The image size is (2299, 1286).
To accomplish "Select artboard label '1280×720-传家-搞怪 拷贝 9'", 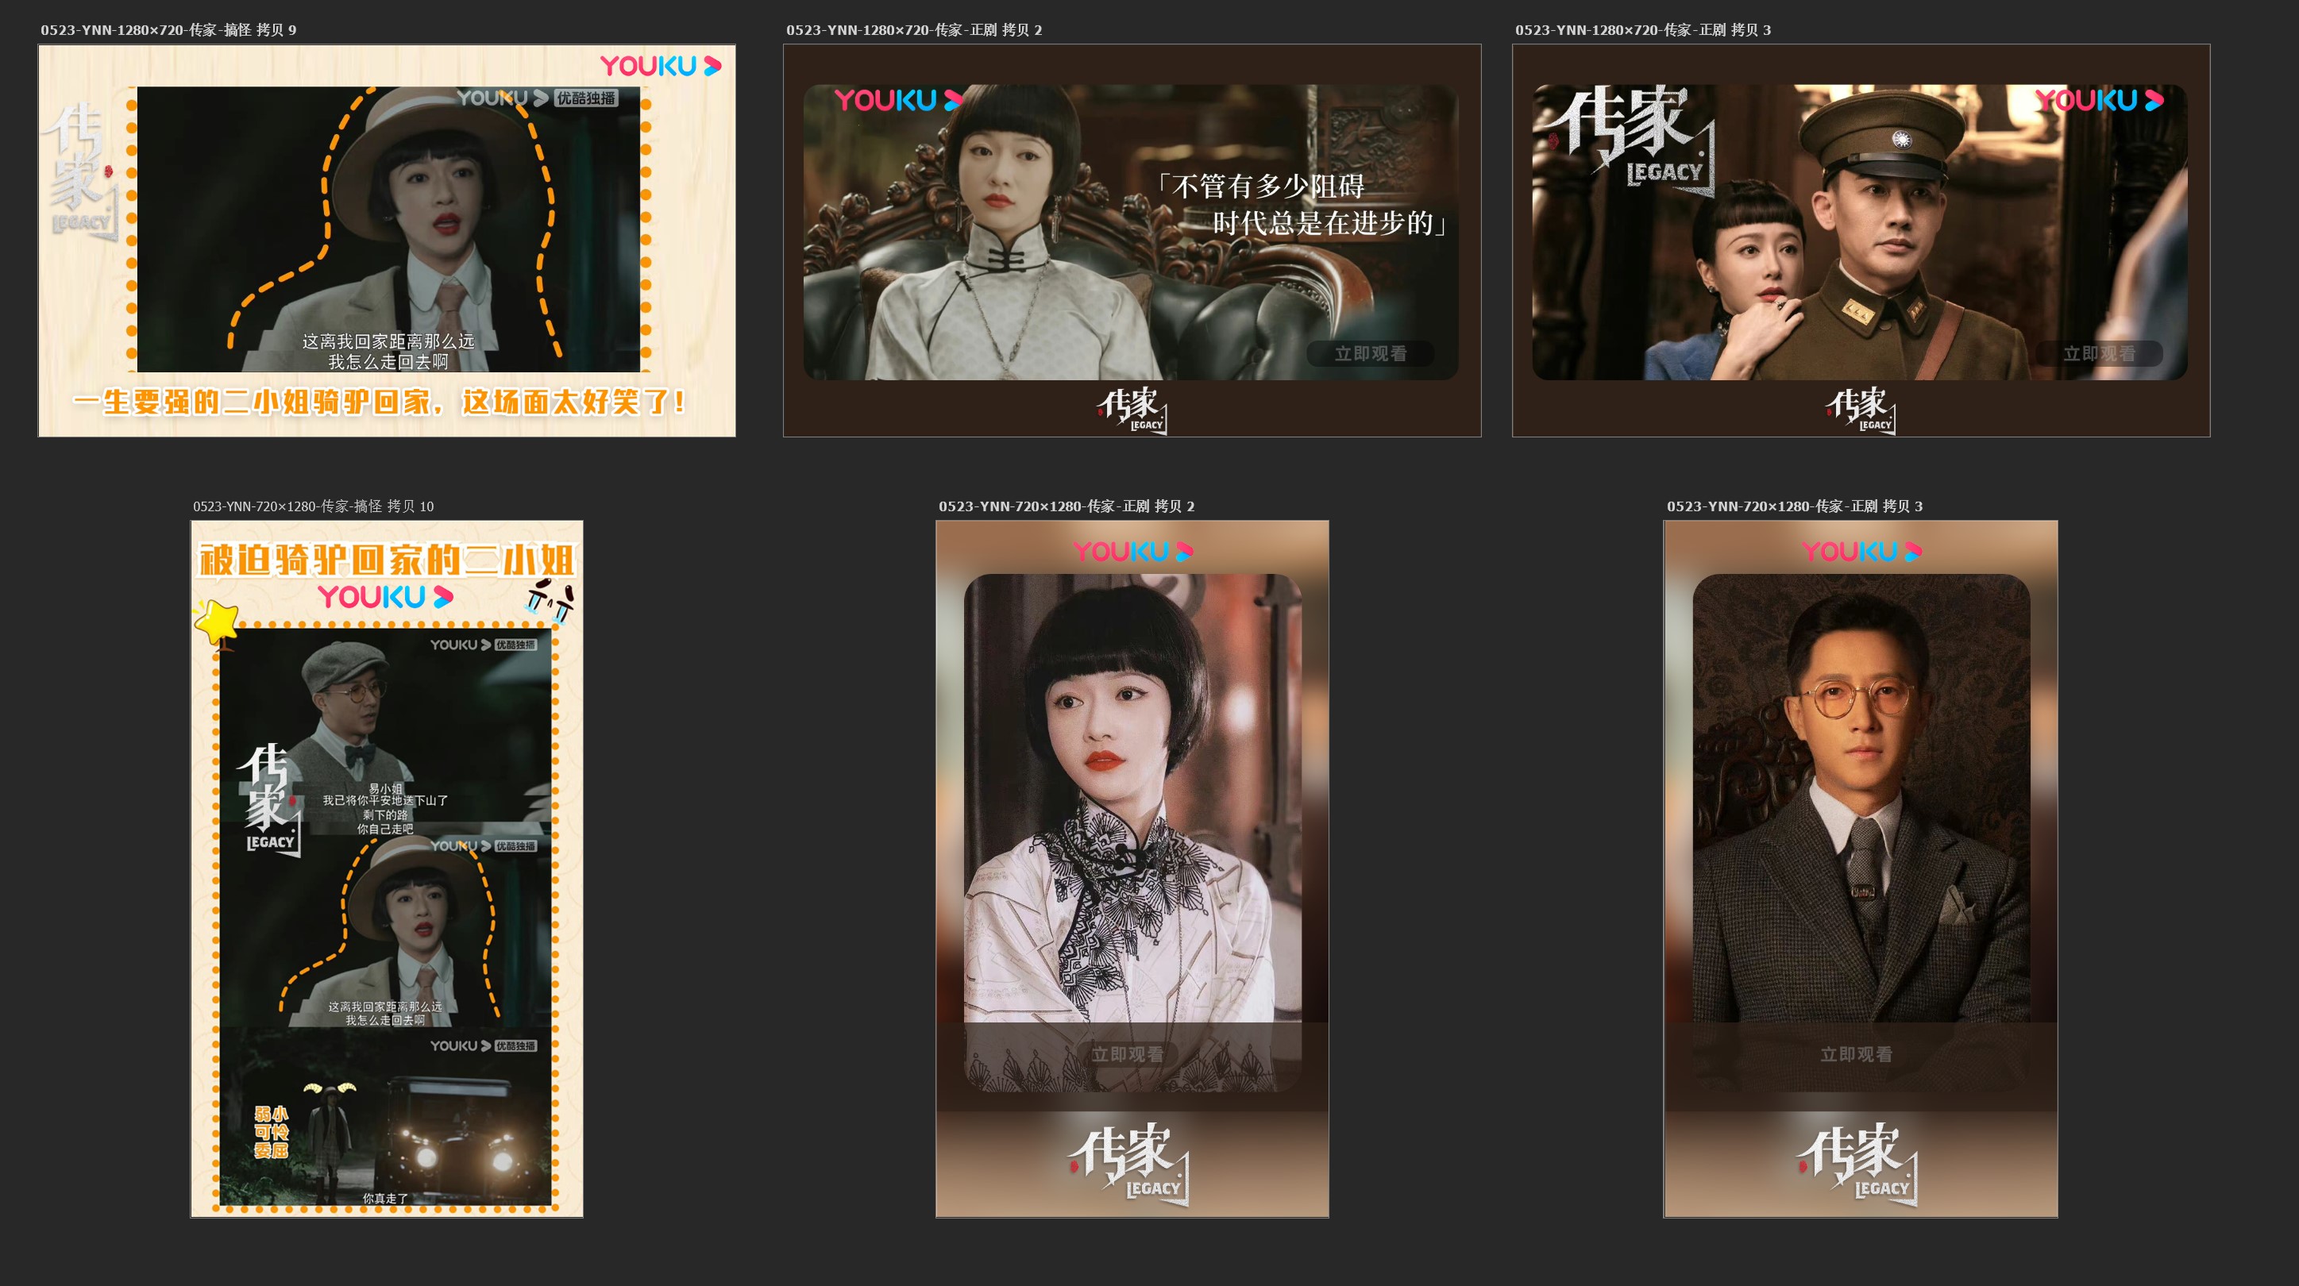I will (x=168, y=30).
